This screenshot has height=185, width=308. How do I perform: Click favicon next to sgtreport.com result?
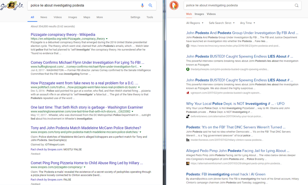click(x=188, y=93)
